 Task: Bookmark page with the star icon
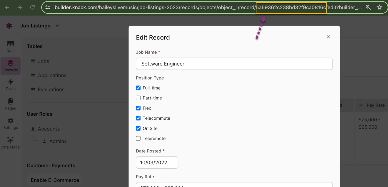(x=379, y=7)
